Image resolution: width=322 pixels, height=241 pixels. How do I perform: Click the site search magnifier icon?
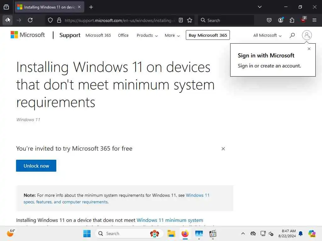292,35
